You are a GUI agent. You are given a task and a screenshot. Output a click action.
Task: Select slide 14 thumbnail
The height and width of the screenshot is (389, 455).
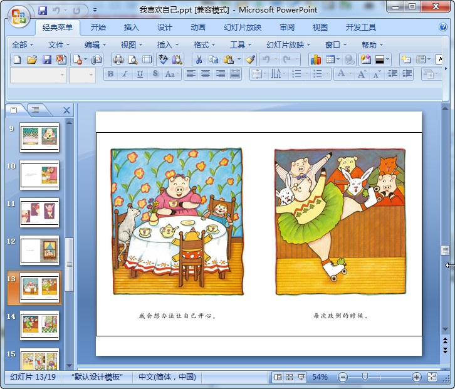[x=39, y=326]
